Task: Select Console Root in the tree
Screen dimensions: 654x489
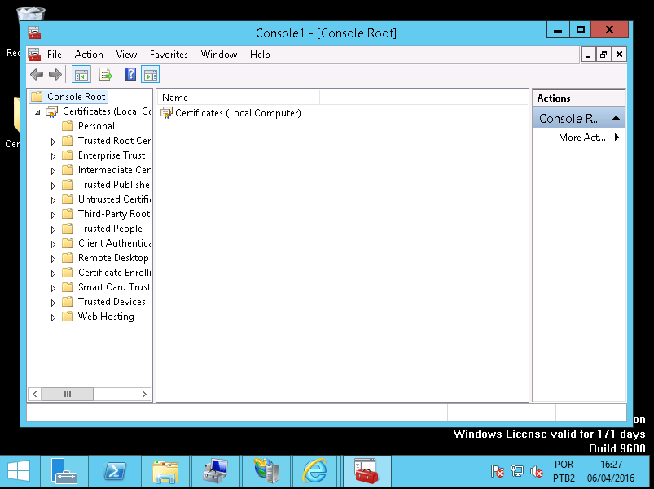Action: coord(76,97)
